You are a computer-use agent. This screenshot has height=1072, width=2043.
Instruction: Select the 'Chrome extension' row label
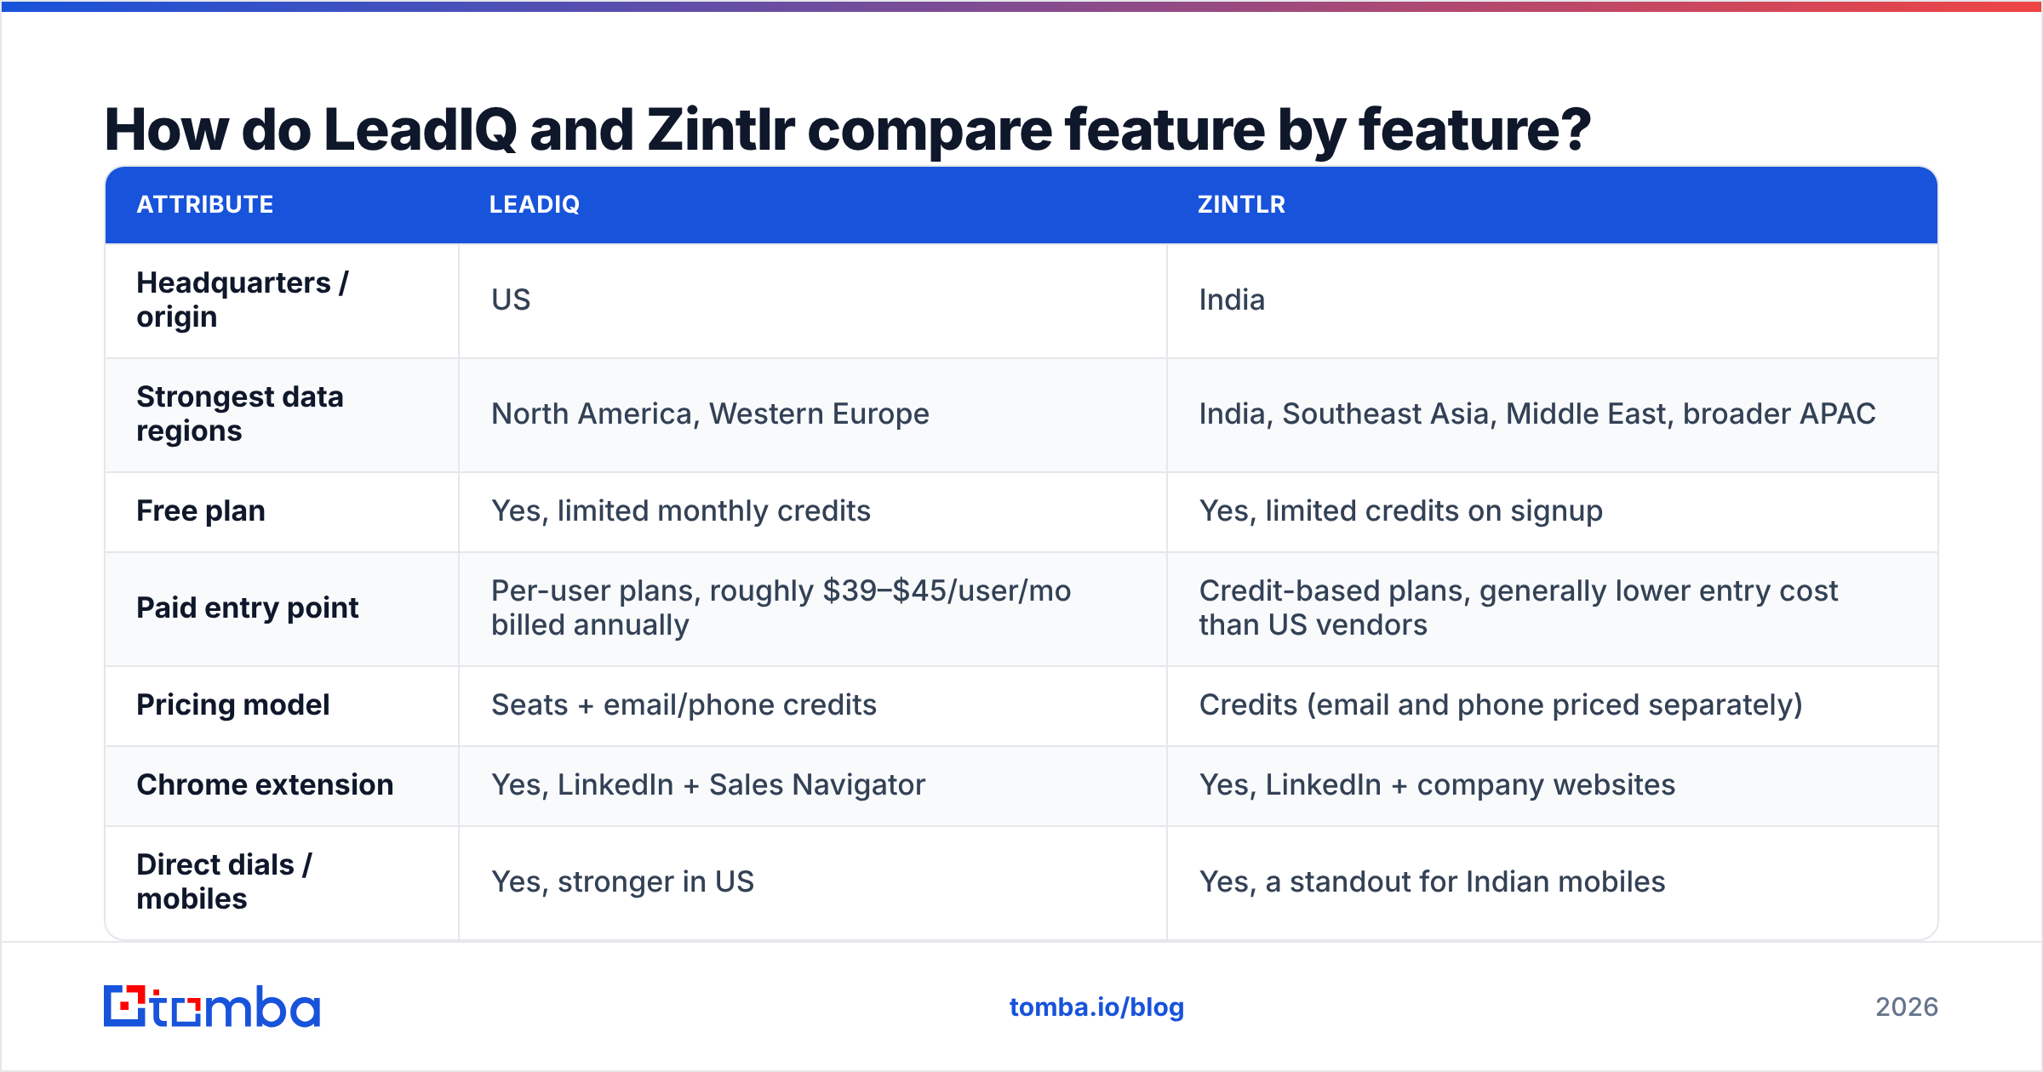(x=265, y=785)
